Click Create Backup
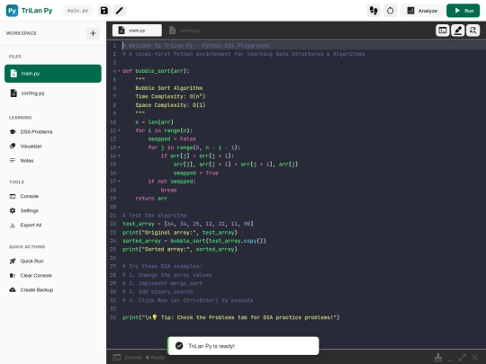 coord(53,289)
